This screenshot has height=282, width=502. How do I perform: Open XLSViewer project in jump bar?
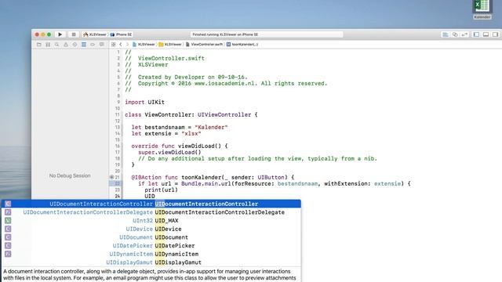click(x=144, y=45)
